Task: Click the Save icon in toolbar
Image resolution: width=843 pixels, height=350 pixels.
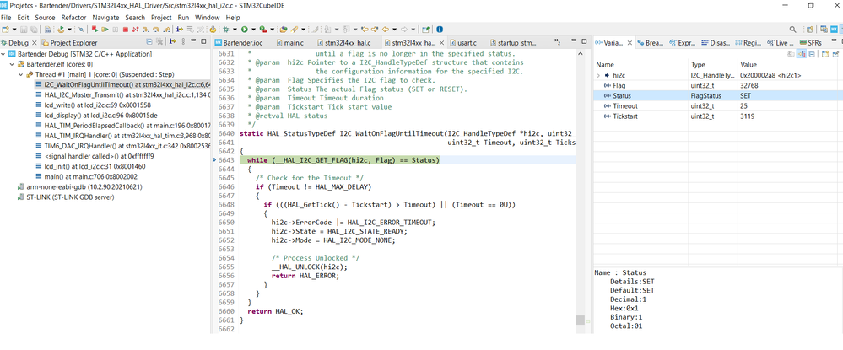Action: click(x=24, y=29)
